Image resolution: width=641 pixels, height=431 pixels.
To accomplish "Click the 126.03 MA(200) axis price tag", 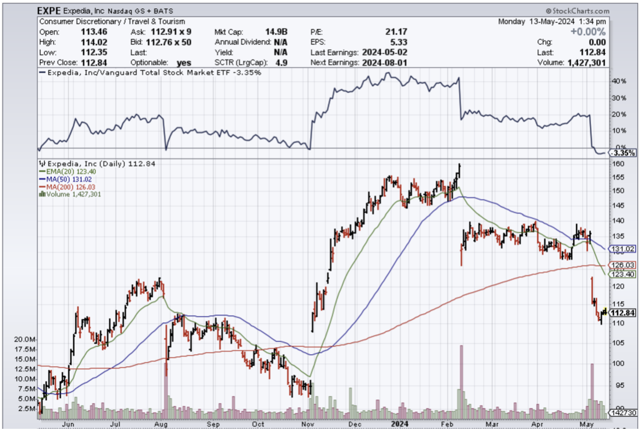I will (623, 265).
